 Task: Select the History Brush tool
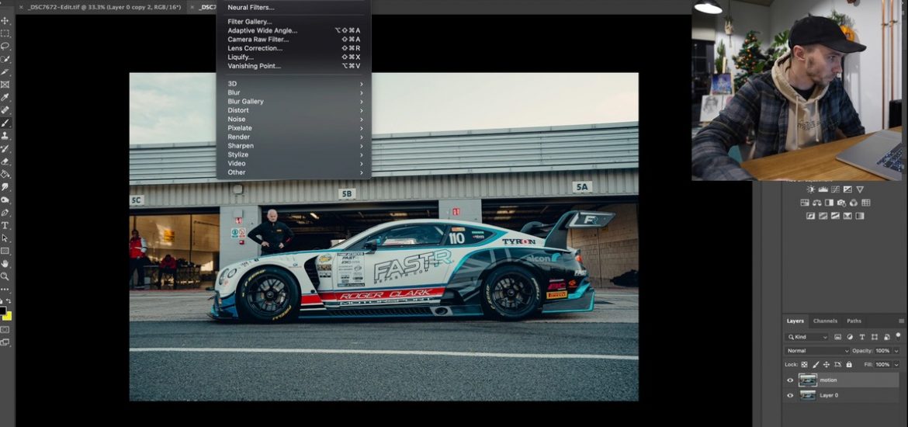(5, 148)
